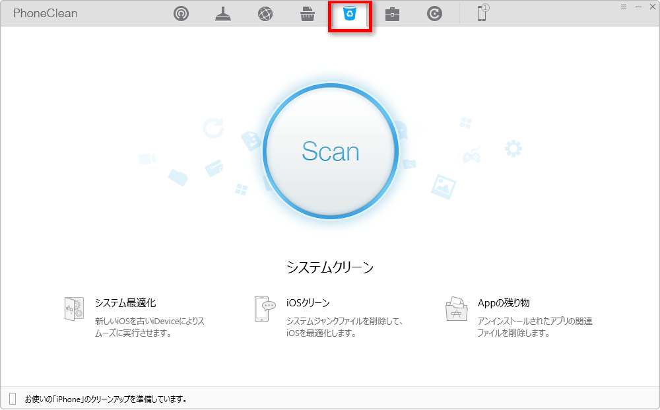Click the connected device phone icon
The width and height of the screenshot is (660, 410).
[x=482, y=13]
